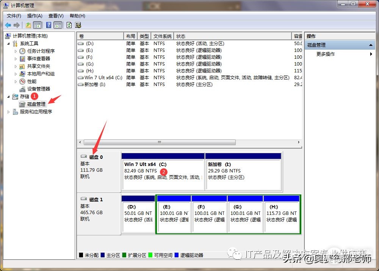379x271 pixels.
Task: Click the 磁盘 0 disk icon
Action: click(84, 156)
